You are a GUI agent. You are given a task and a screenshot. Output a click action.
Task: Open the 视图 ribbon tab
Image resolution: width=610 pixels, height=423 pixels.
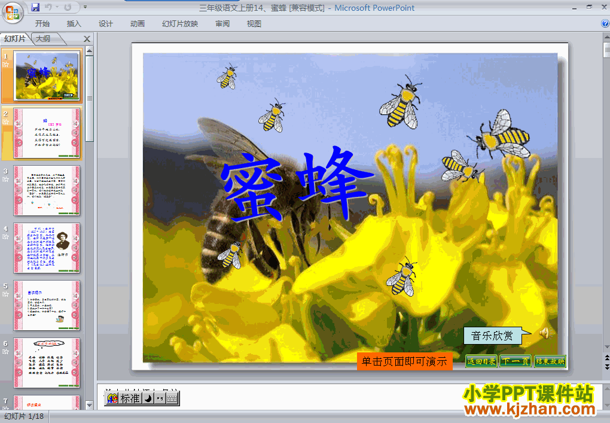tap(254, 24)
